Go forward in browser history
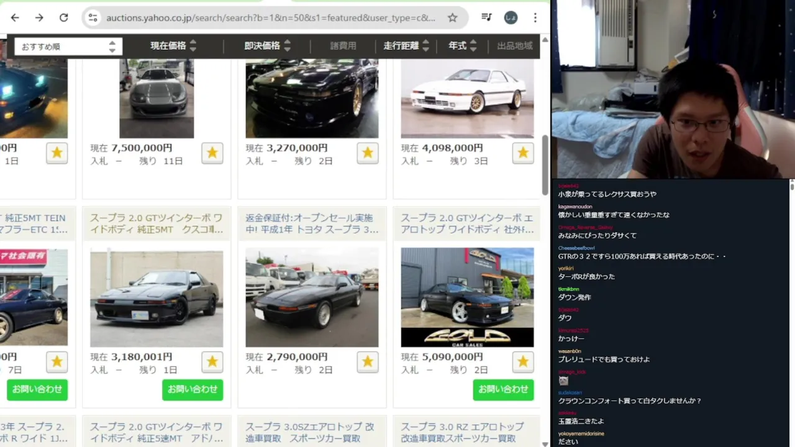The image size is (795, 447). tap(39, 17)
